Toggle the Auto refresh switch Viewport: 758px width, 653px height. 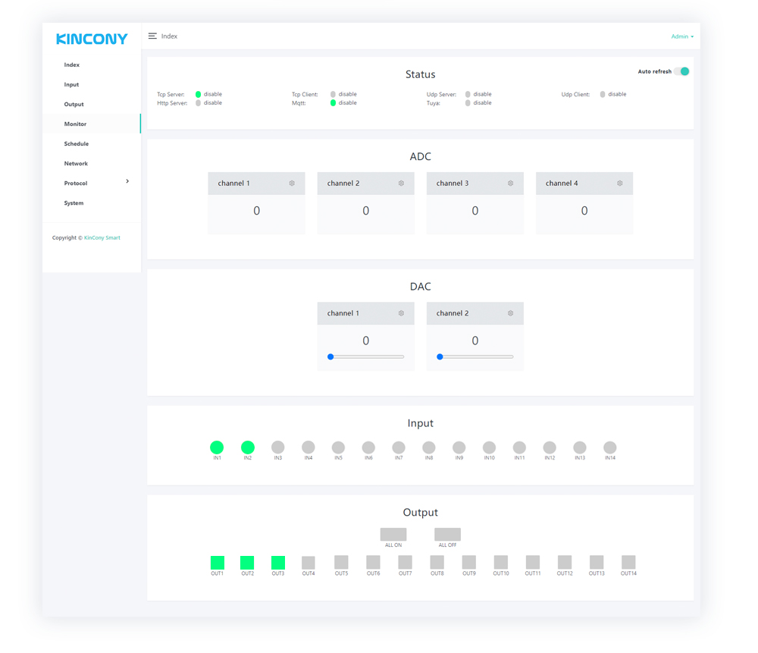[682, 71]
